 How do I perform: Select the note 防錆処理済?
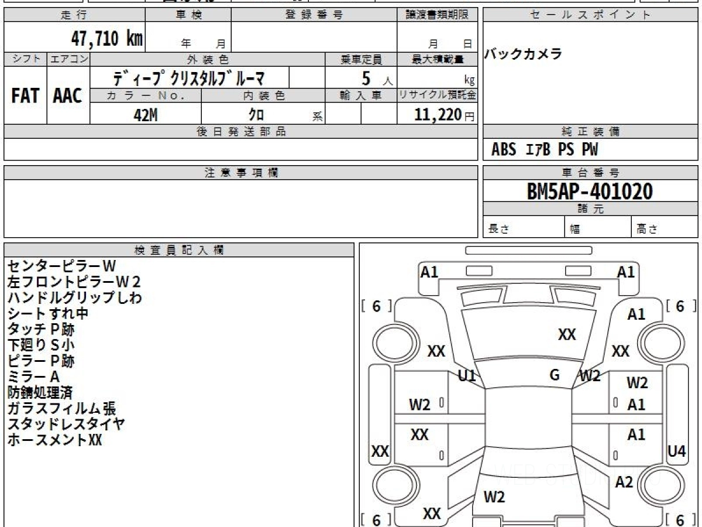pyautogui.click(x=40, y=392)
